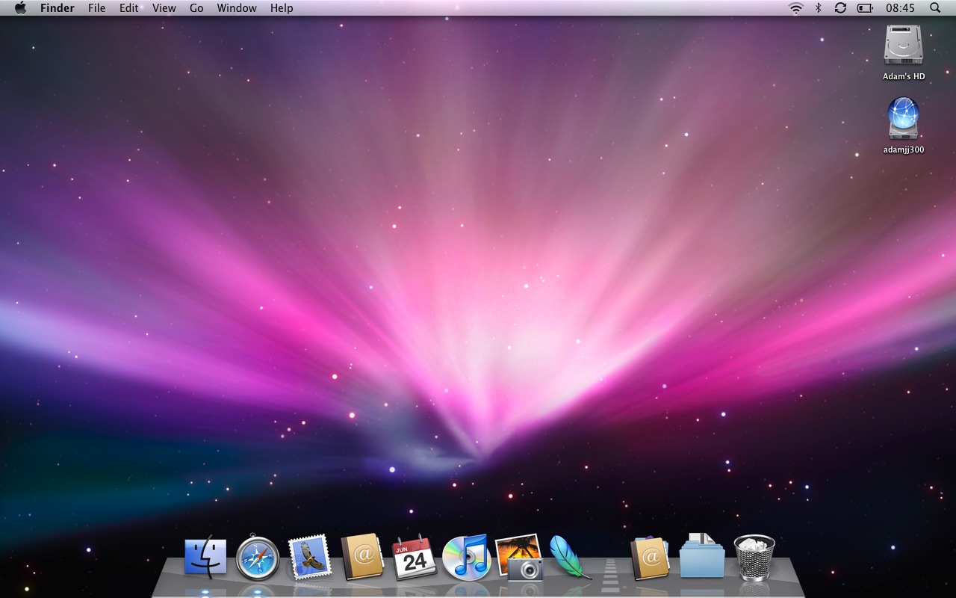Open the stack showing Address Book beside Documents
This screenshot has width=956, height=598.
tap(650, 558)
